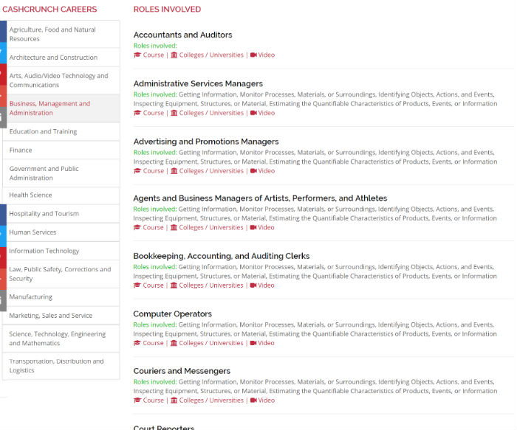This screenshot has height=430, width=517.
Task: Click graduation cap icon under Agents and Business Managers
Action: click(137, 227)
